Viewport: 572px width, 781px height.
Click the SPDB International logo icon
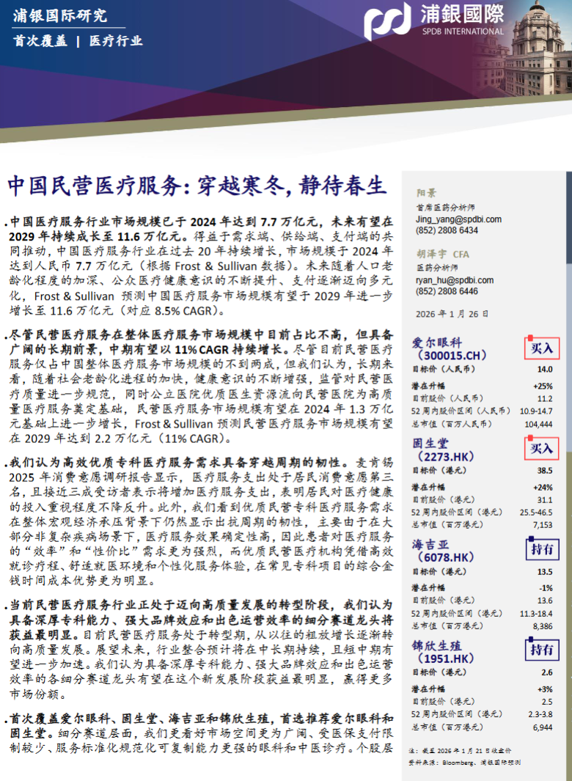click(388, 21)
